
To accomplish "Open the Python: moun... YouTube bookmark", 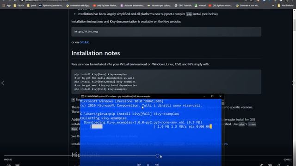I will [x=220, y=6].
